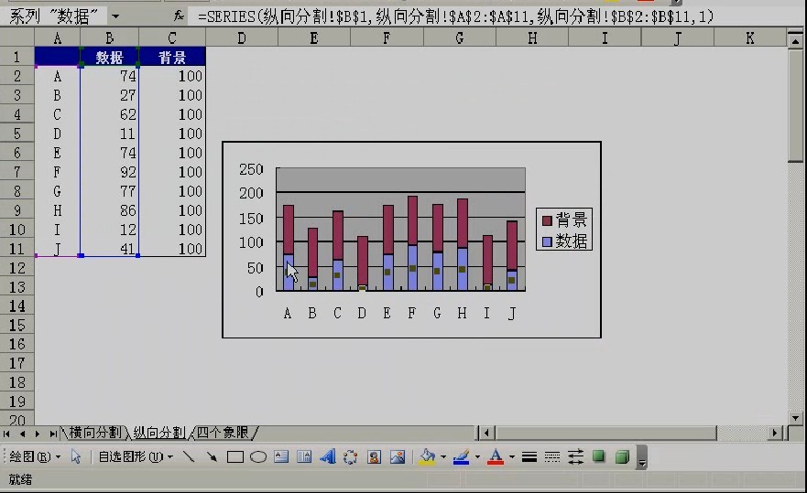Image resolution: width=807 pixels, height=493 pixels.
Task: Open the 绘图(R) drawing menu
Action: pos(34,456)
